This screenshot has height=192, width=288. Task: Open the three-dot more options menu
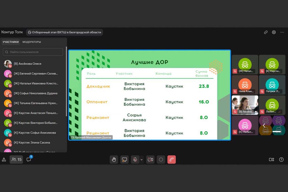tap(282, 32)
